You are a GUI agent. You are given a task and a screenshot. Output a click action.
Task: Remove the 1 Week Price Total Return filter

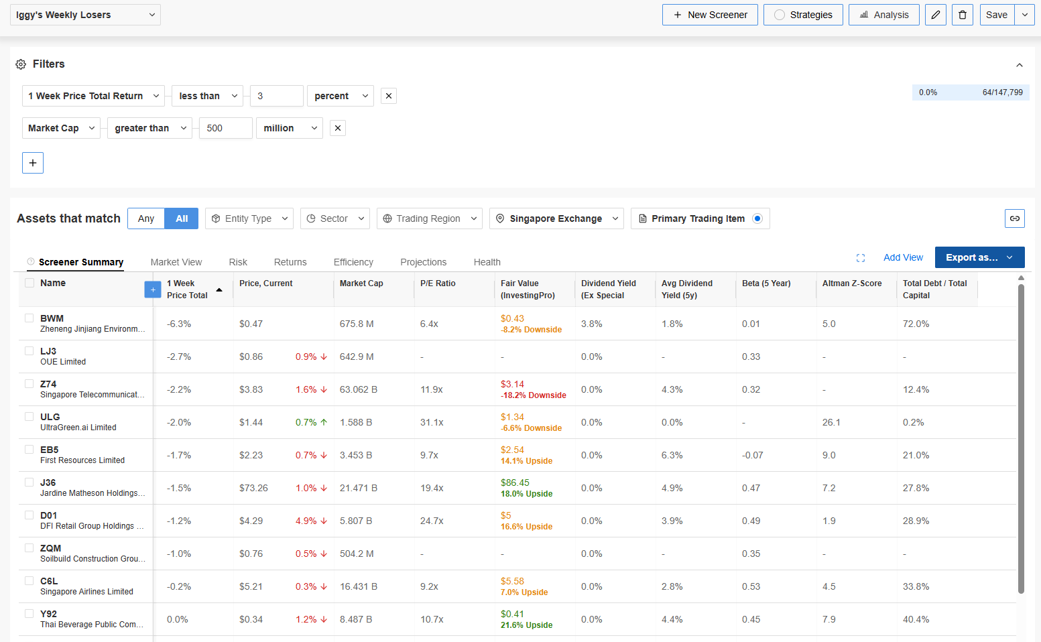pos(389,96)
